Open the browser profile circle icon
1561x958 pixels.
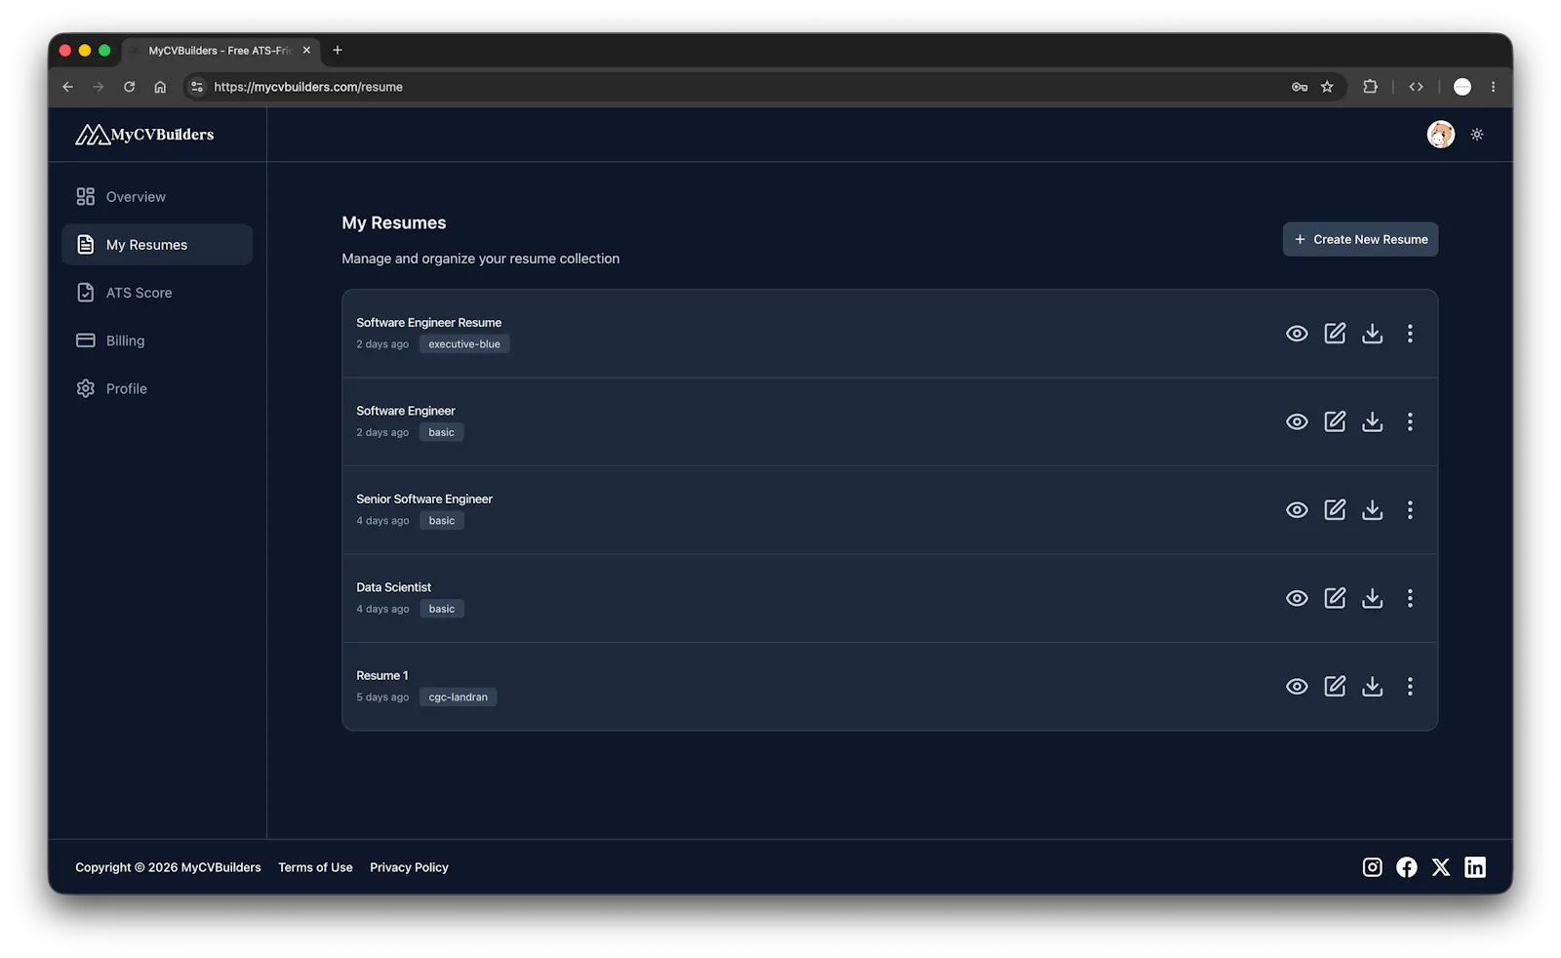1462,87
